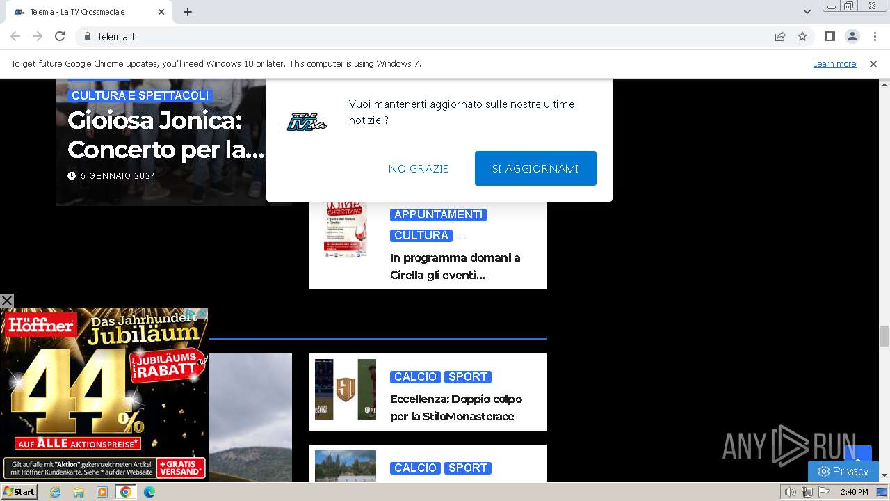View site information lock icon
The image size is (890, 501).
pos(88,36)
